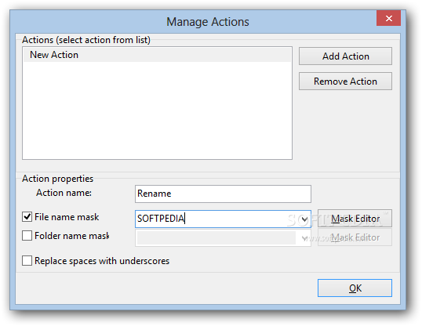The height and width of the screenshot is (326, 422).
Task: Select New Action in the actions list
Action: [157, 55]
